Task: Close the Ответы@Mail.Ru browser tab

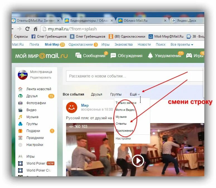Action: pos(58,21)
